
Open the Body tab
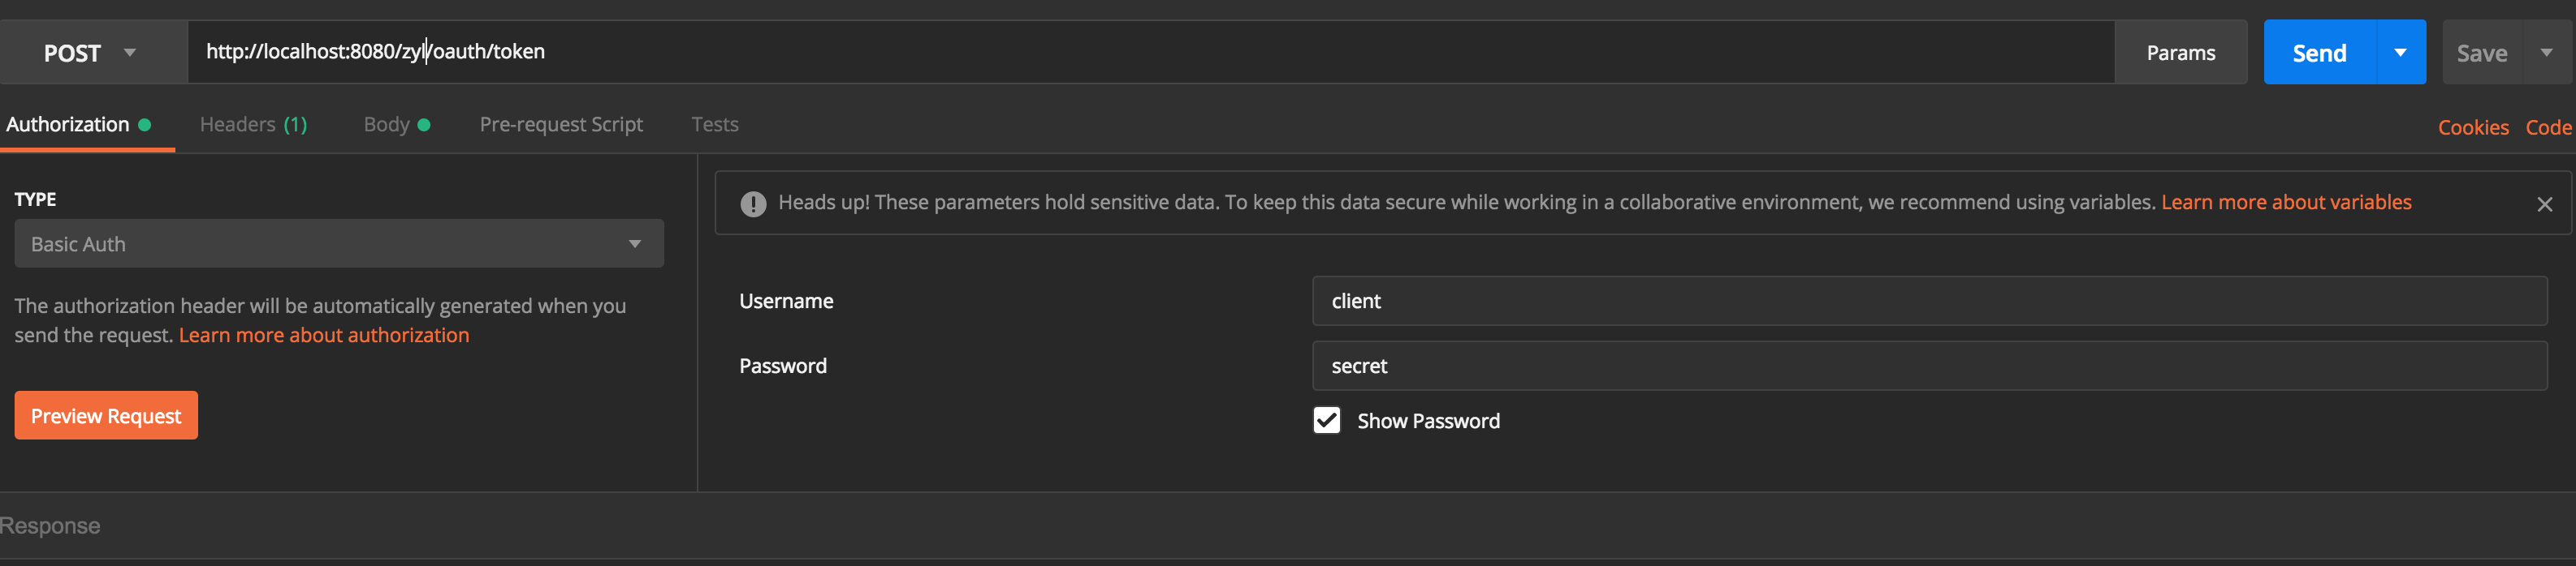pyautogui.click(x=396, y=125)
